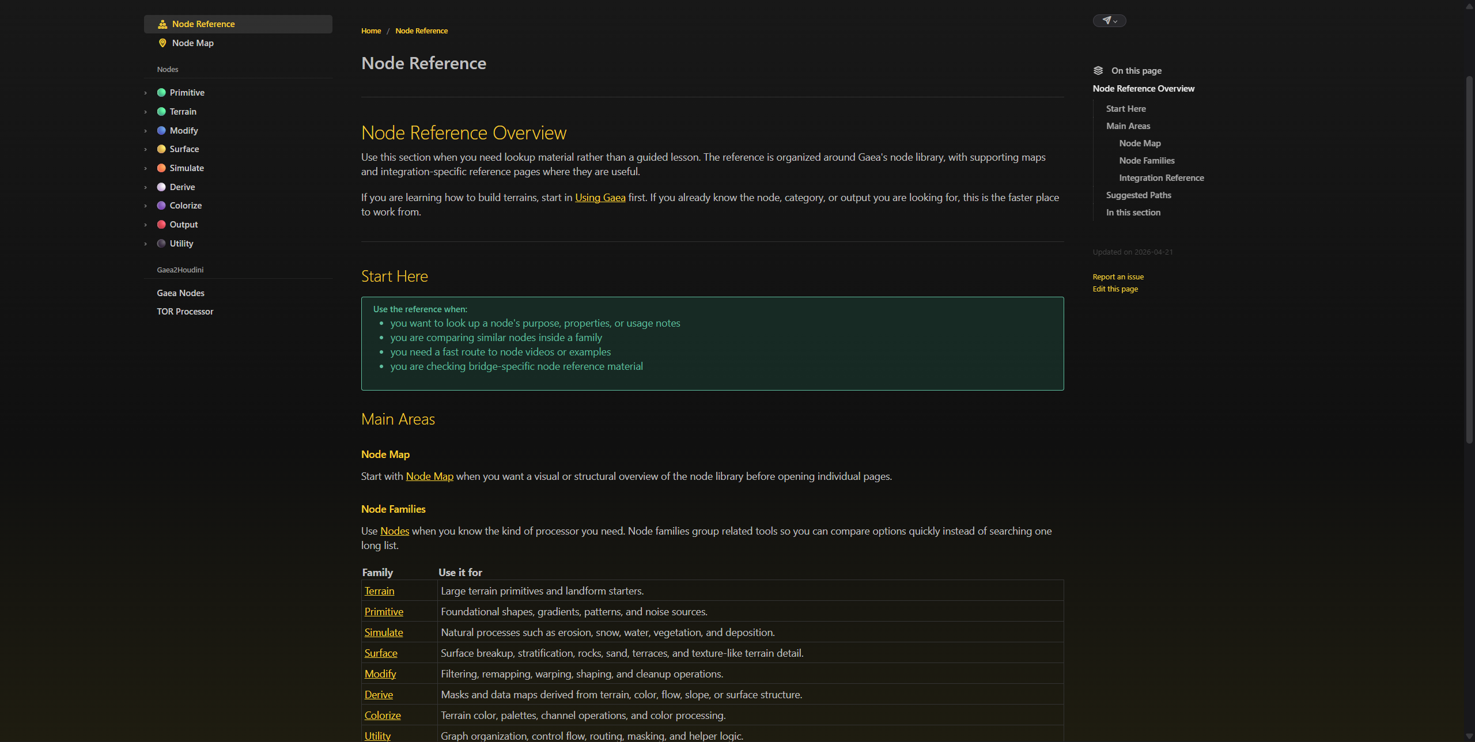Jump to Suggested Paths in page outline
The image size is (1475, 742).
tap(1139, 195)
